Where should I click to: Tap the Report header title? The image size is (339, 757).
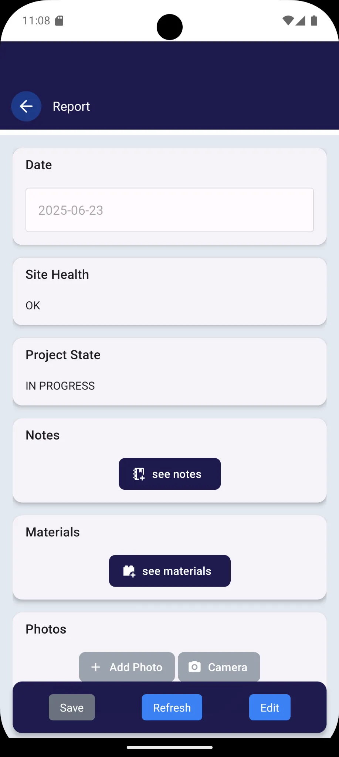pyautogui.click(x=71, y=106)
